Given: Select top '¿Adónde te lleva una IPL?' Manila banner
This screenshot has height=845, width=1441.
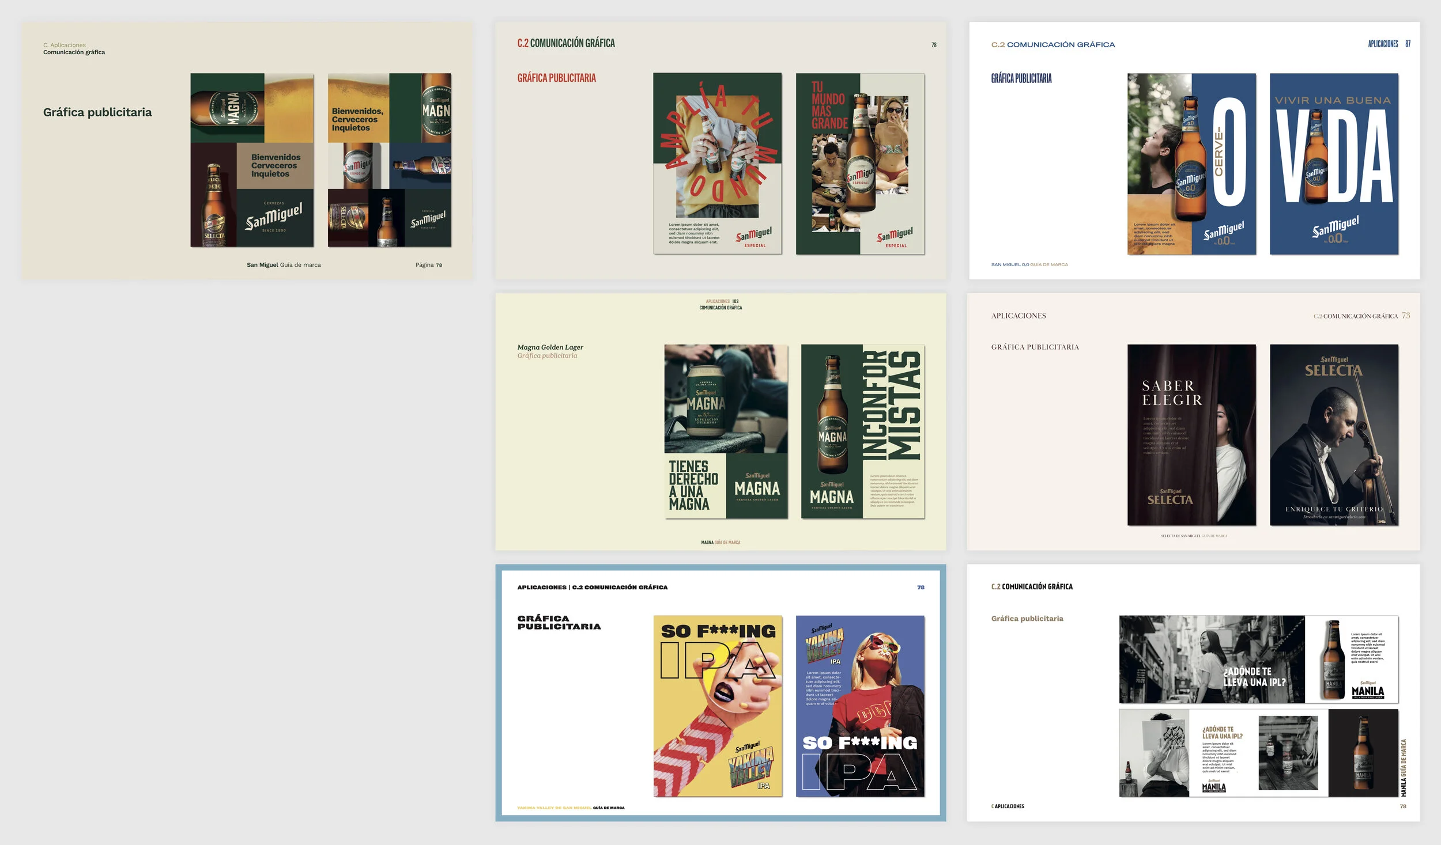Looking at the screenshot, I should click(x=1259, y=660).
